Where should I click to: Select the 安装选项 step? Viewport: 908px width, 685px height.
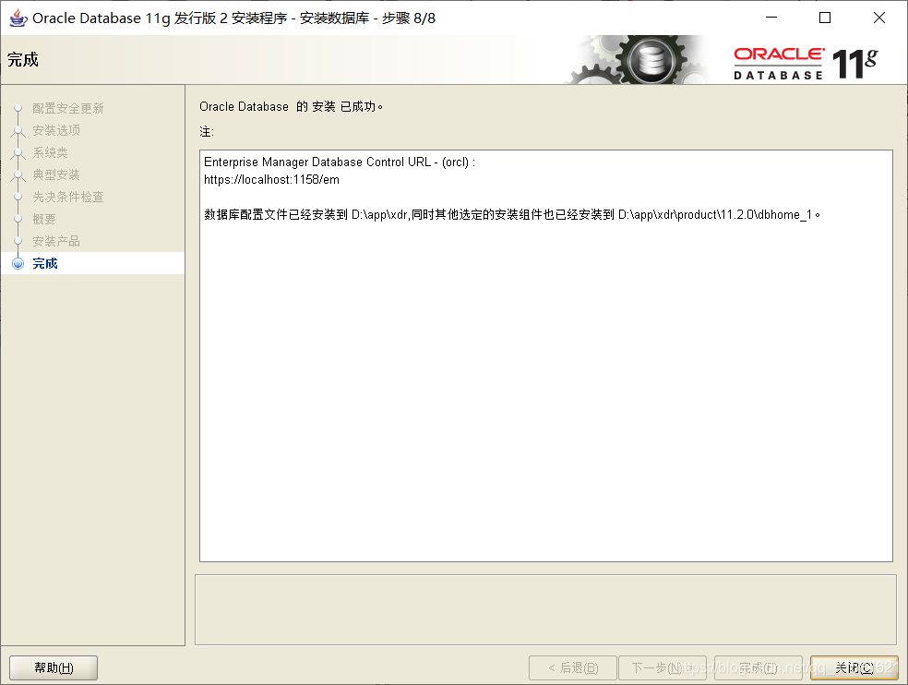coord(56,130)
